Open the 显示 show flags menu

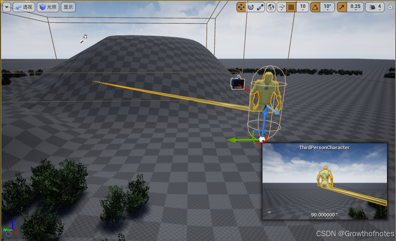(x=68, y=7)
